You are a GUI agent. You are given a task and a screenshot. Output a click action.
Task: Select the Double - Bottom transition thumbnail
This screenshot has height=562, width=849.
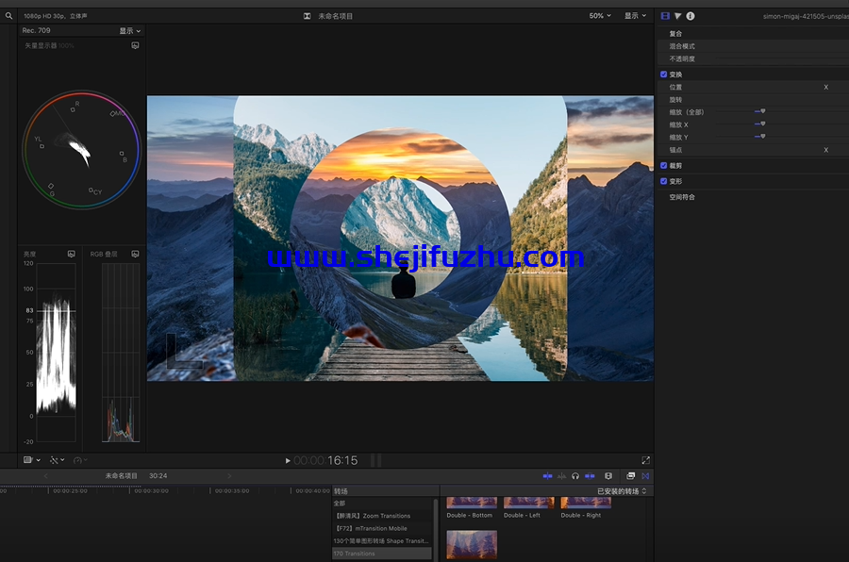click(472, 503)
